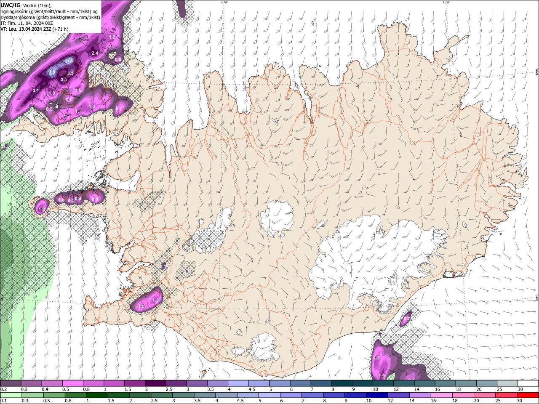This screenshot has height=404, width=539.
Task: Select the bright red lower swatch starting at 30
Action: point(528,395)
